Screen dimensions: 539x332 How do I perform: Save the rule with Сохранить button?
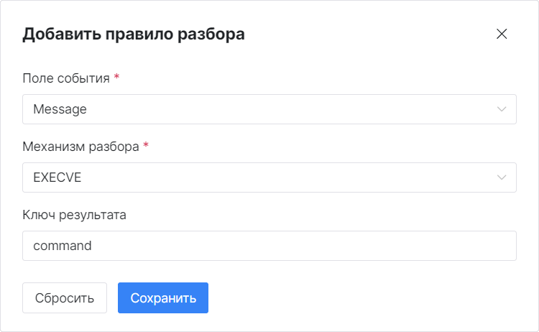(163, 298)
